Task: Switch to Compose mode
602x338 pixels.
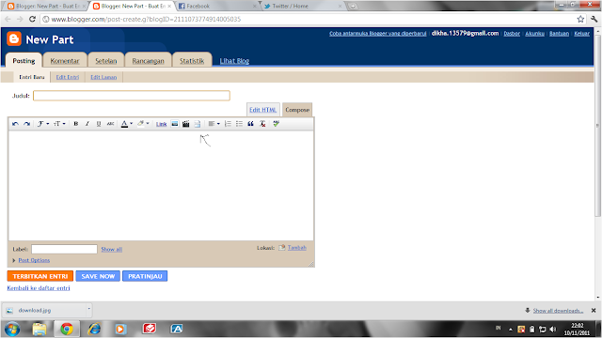Action: coord(297,110)
